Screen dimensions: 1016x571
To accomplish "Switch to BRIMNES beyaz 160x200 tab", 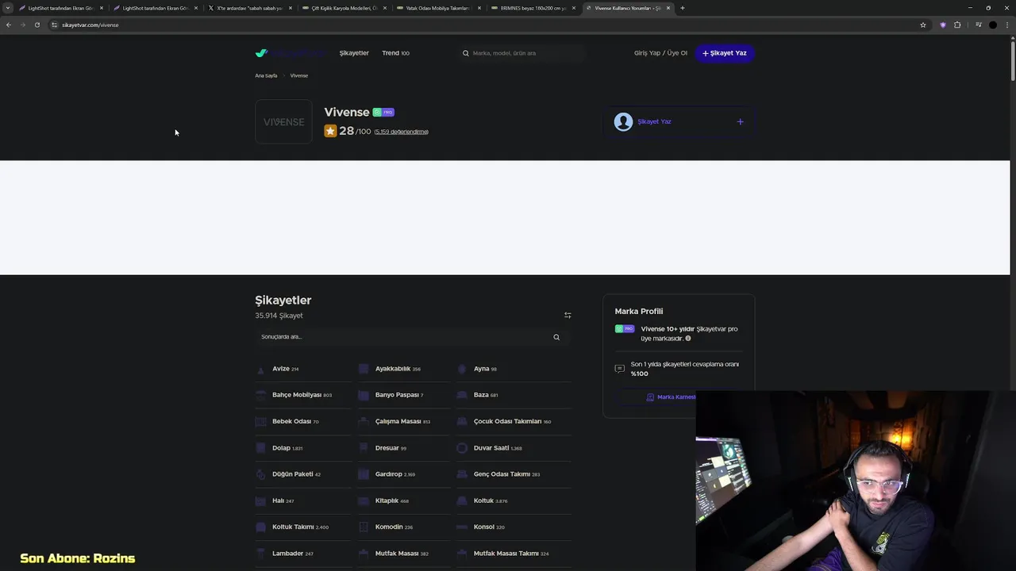I will pyautogui.click(x=533, y=8).
